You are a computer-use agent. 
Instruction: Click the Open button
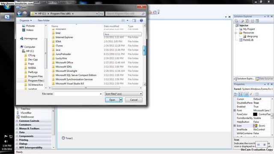click(x=112, y=100)
